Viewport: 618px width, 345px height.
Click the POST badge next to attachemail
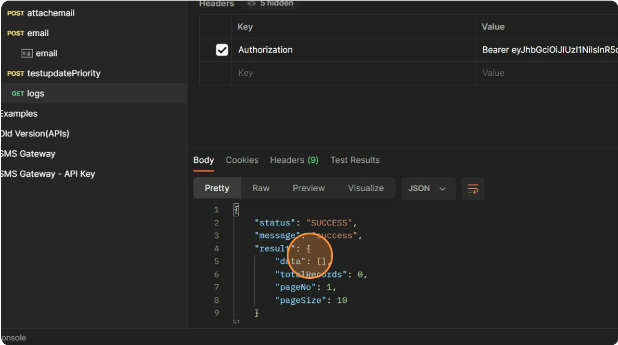16,13
